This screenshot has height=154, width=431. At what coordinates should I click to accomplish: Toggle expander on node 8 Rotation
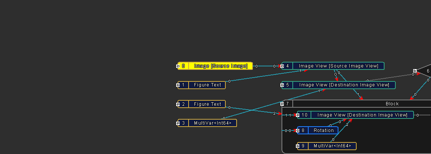point(297,131)
